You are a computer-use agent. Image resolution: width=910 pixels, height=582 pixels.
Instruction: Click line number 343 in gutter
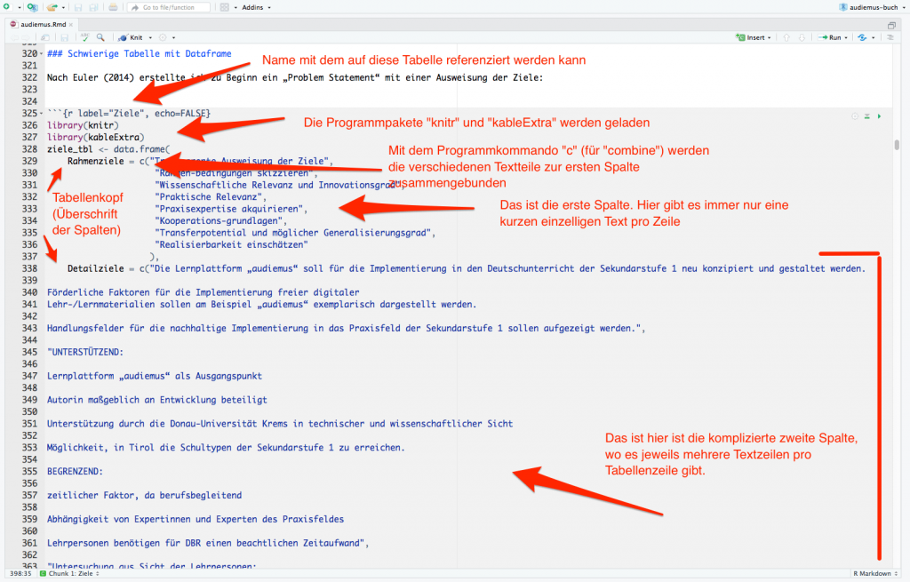(x=29, y=328)
